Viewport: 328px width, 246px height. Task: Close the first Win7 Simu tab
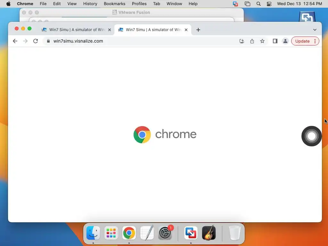tap(110, 30)
